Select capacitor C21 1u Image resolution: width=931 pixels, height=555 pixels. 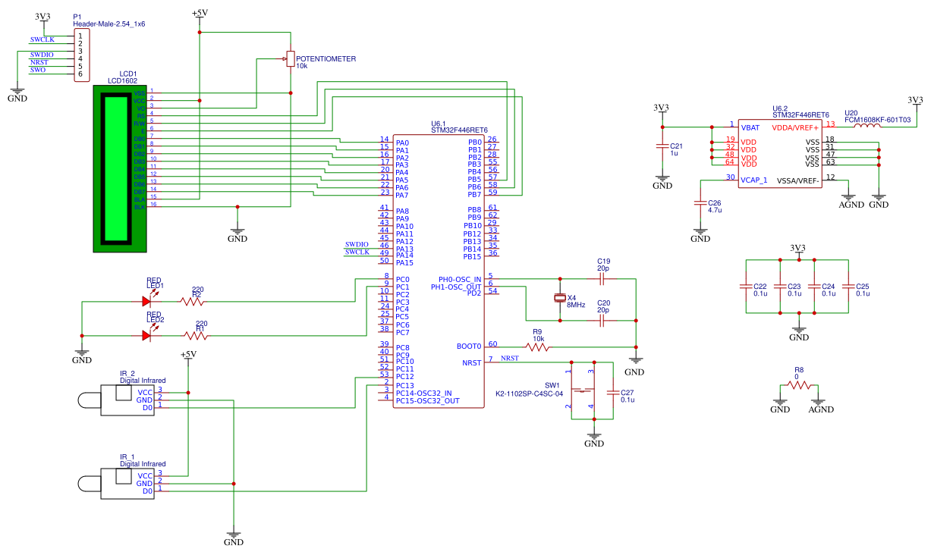click(662, 146)
